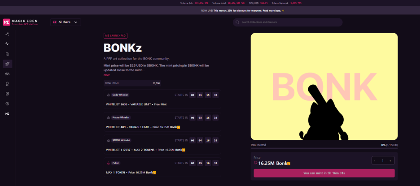
Task: Click 'WHITELIST 117037' MAX 2 TOKENS text
Action: 145,150
